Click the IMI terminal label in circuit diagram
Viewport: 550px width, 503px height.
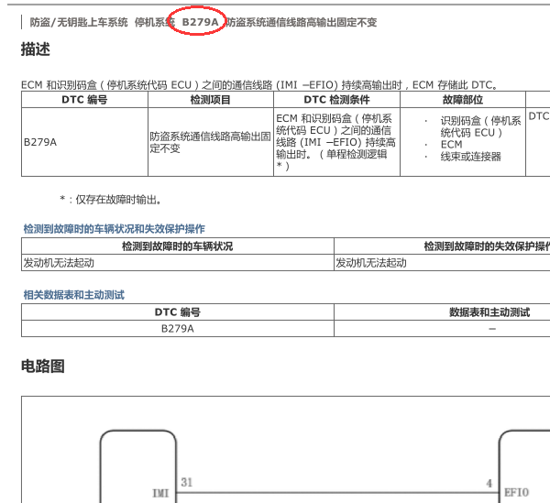160,493
